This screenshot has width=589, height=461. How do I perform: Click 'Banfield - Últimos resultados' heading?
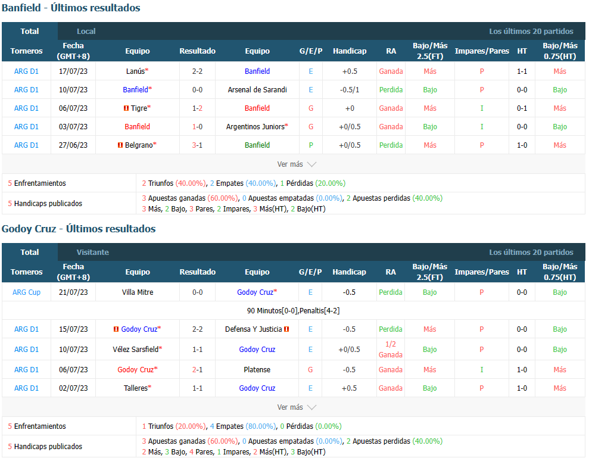coord(71,8)
